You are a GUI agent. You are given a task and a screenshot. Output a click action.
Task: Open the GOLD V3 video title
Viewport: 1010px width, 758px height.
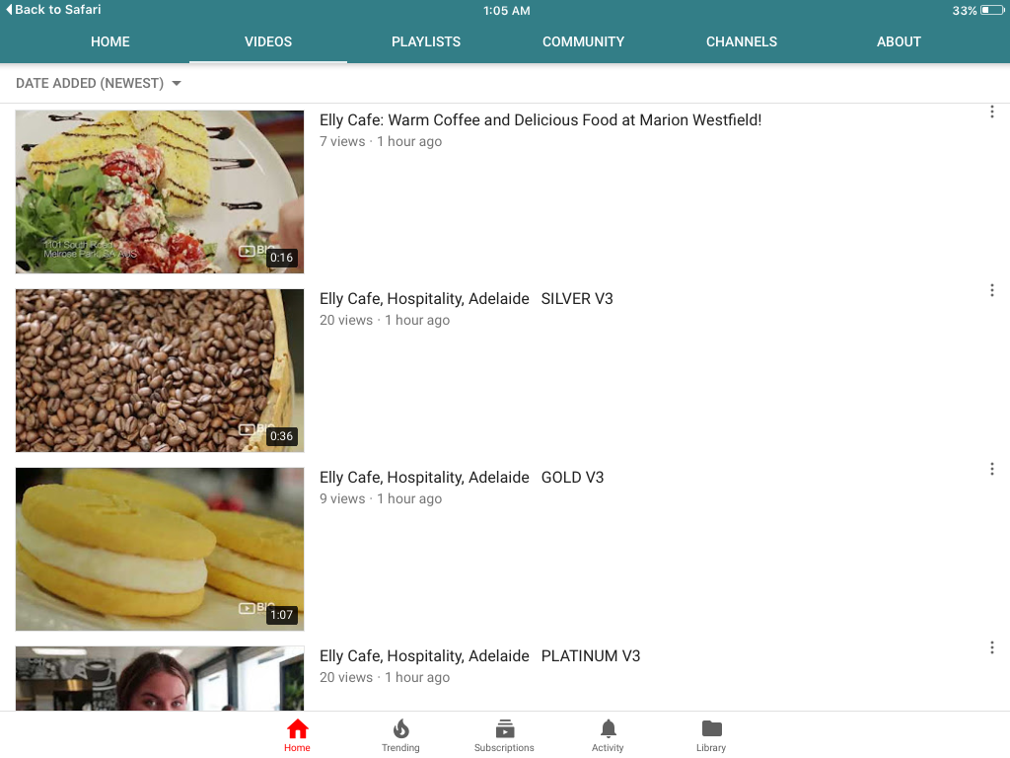pyautogui.click(x=462, y=477)
